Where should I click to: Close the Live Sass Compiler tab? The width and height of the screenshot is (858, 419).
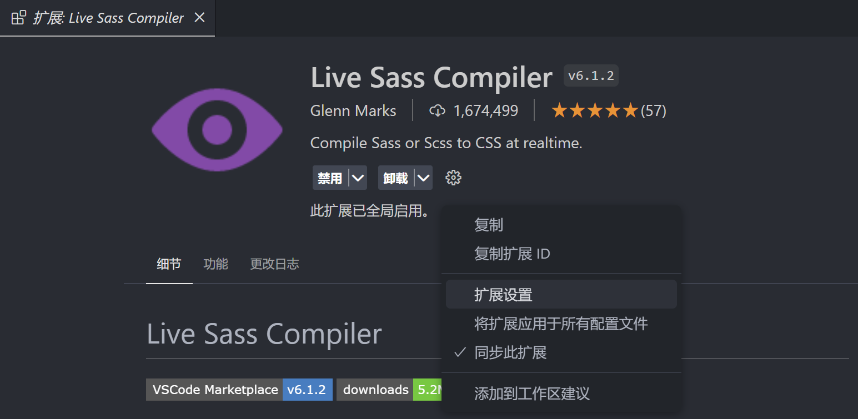(x=199, y=18)
